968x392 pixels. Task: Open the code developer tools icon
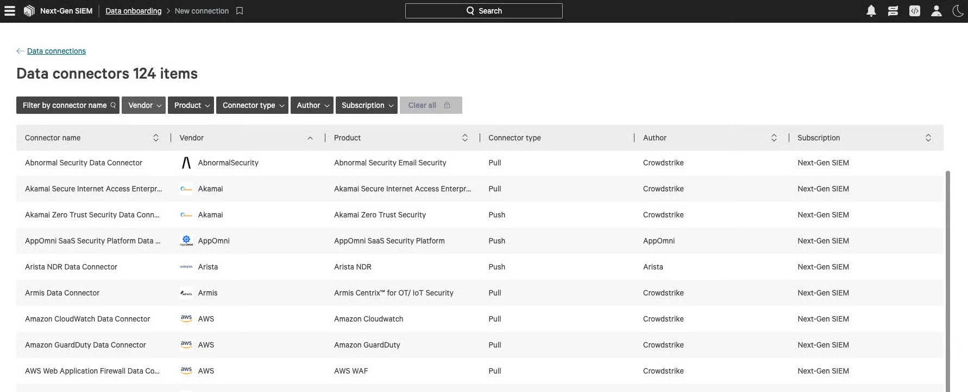point(914,11)
